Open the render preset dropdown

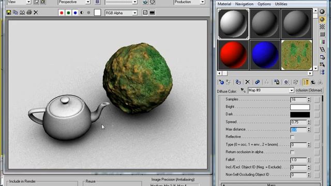tap(134, 2)
